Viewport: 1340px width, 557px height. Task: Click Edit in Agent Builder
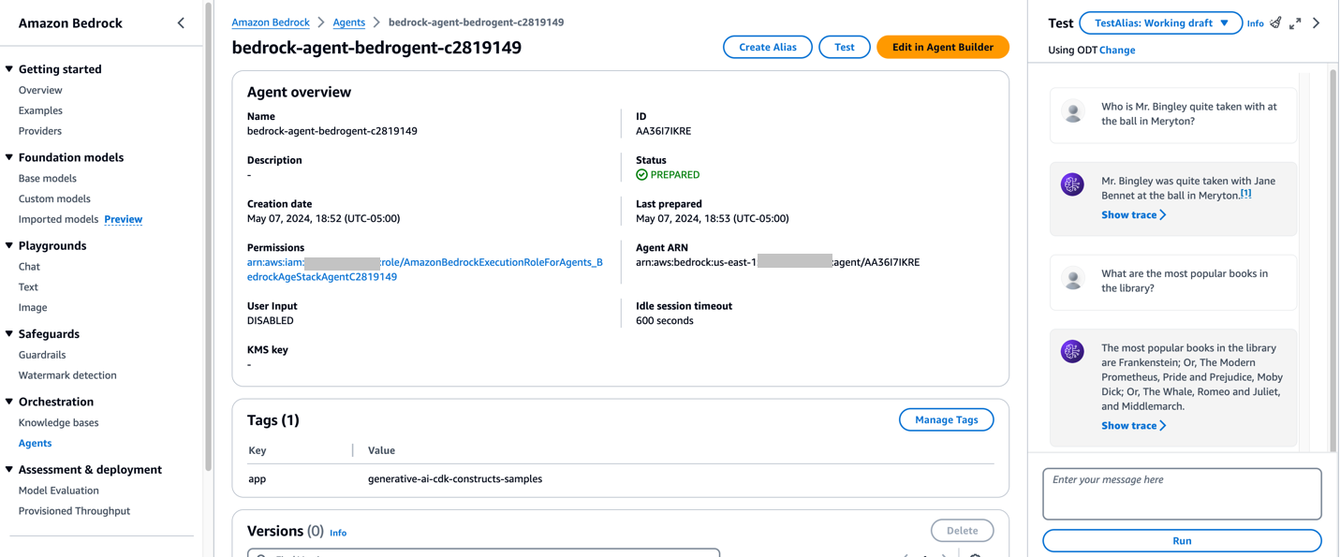[943, 47]
